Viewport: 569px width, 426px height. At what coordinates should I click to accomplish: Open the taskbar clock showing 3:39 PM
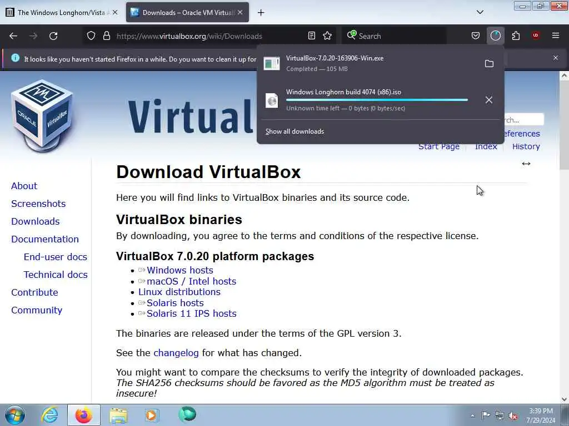pyautogui.click(x=541, y=415)
